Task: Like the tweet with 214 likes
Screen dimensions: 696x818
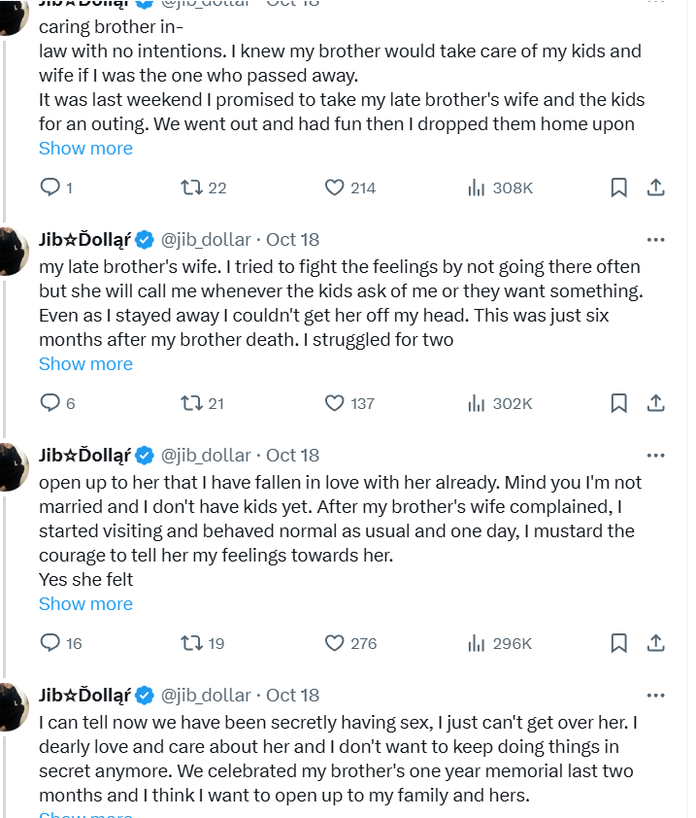Action: point(334,187)
